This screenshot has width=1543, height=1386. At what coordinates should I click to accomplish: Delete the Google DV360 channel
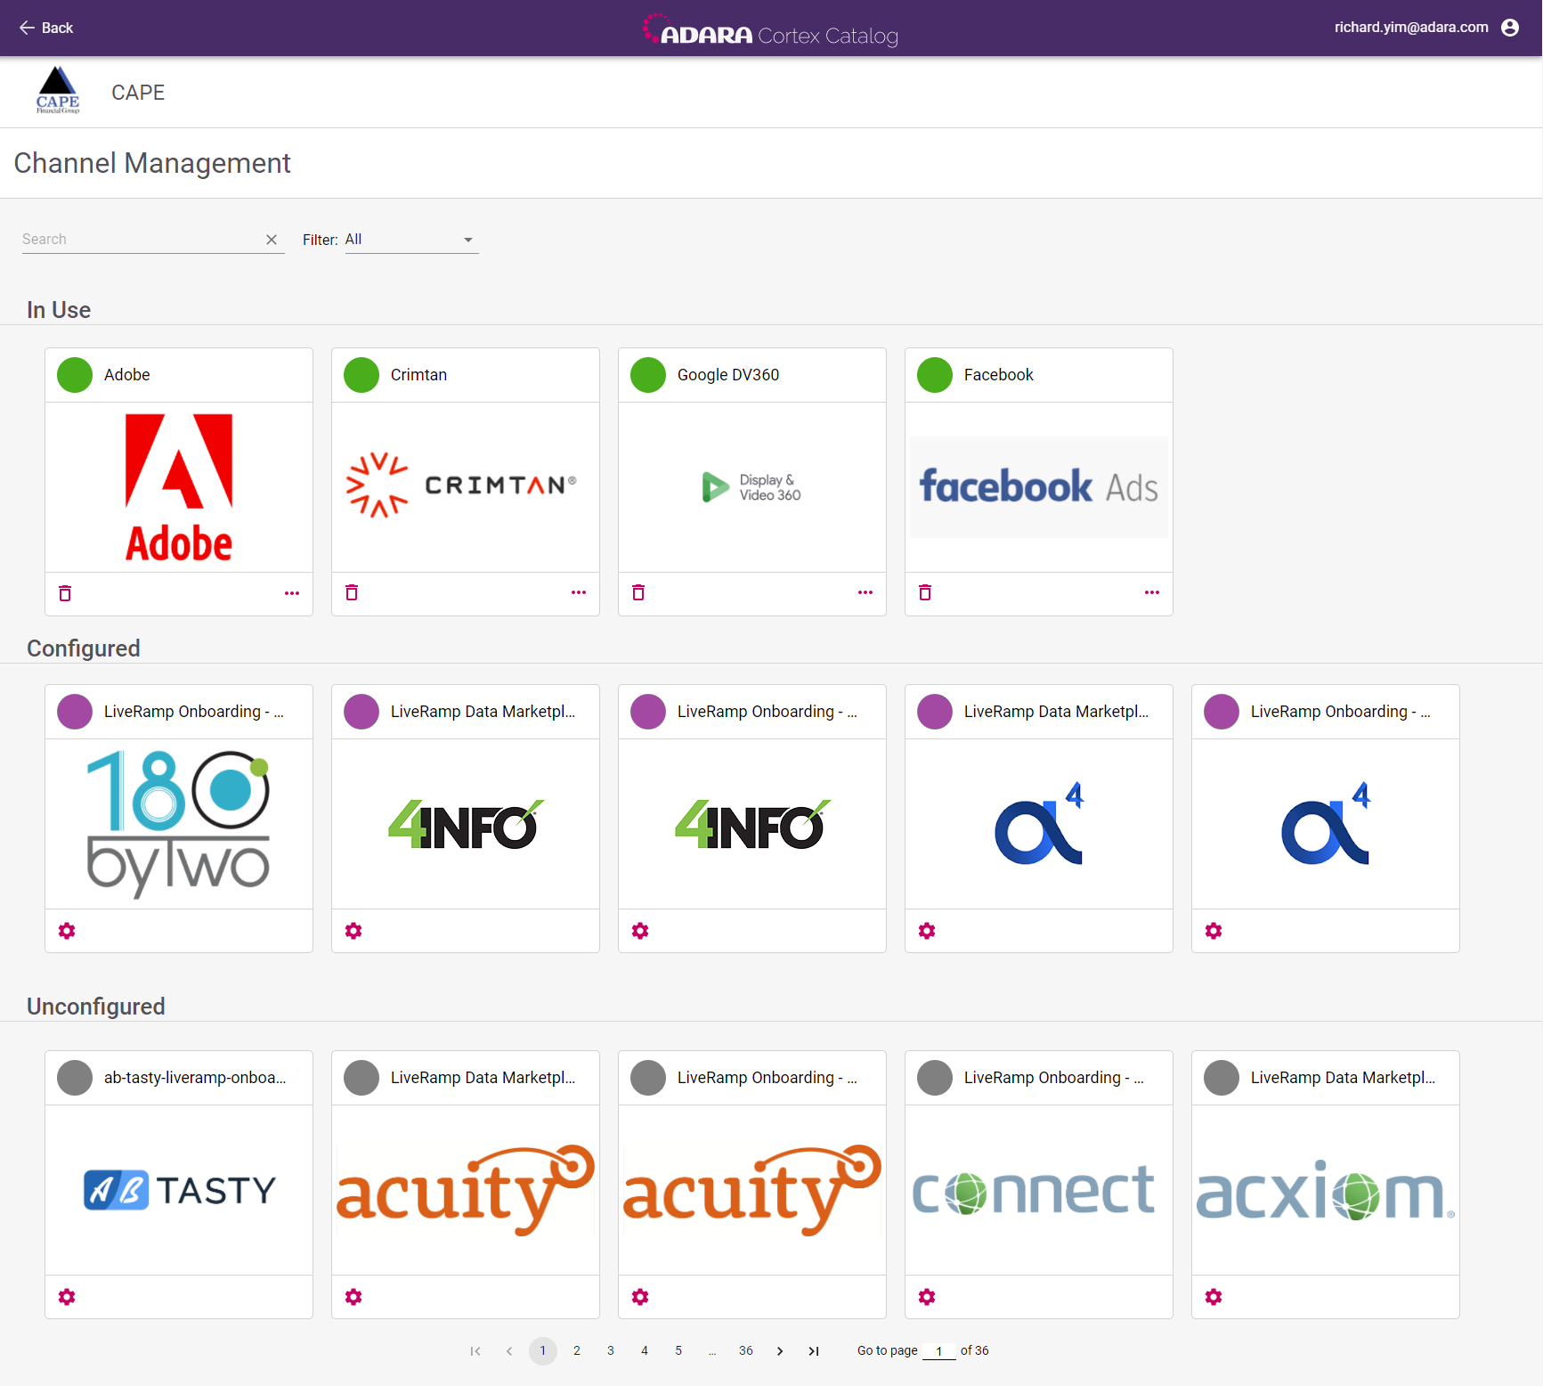coord(638,593)
